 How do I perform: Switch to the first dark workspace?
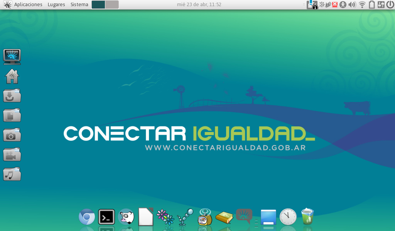click(98, 5)
